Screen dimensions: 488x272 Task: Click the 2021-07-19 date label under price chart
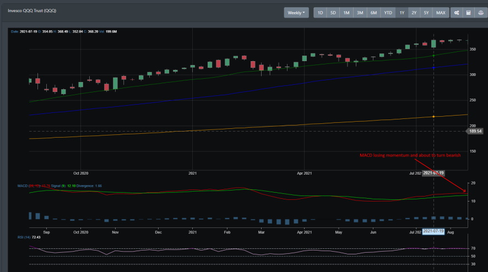coord(433,173)
